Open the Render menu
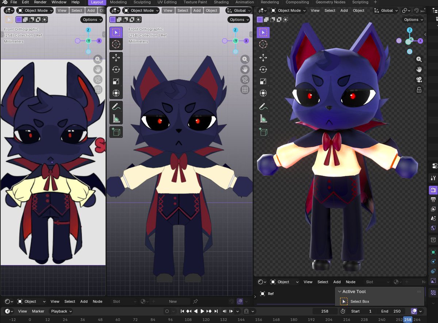The width and height of the screenshot is (438, 323). (x=40, y=2)
